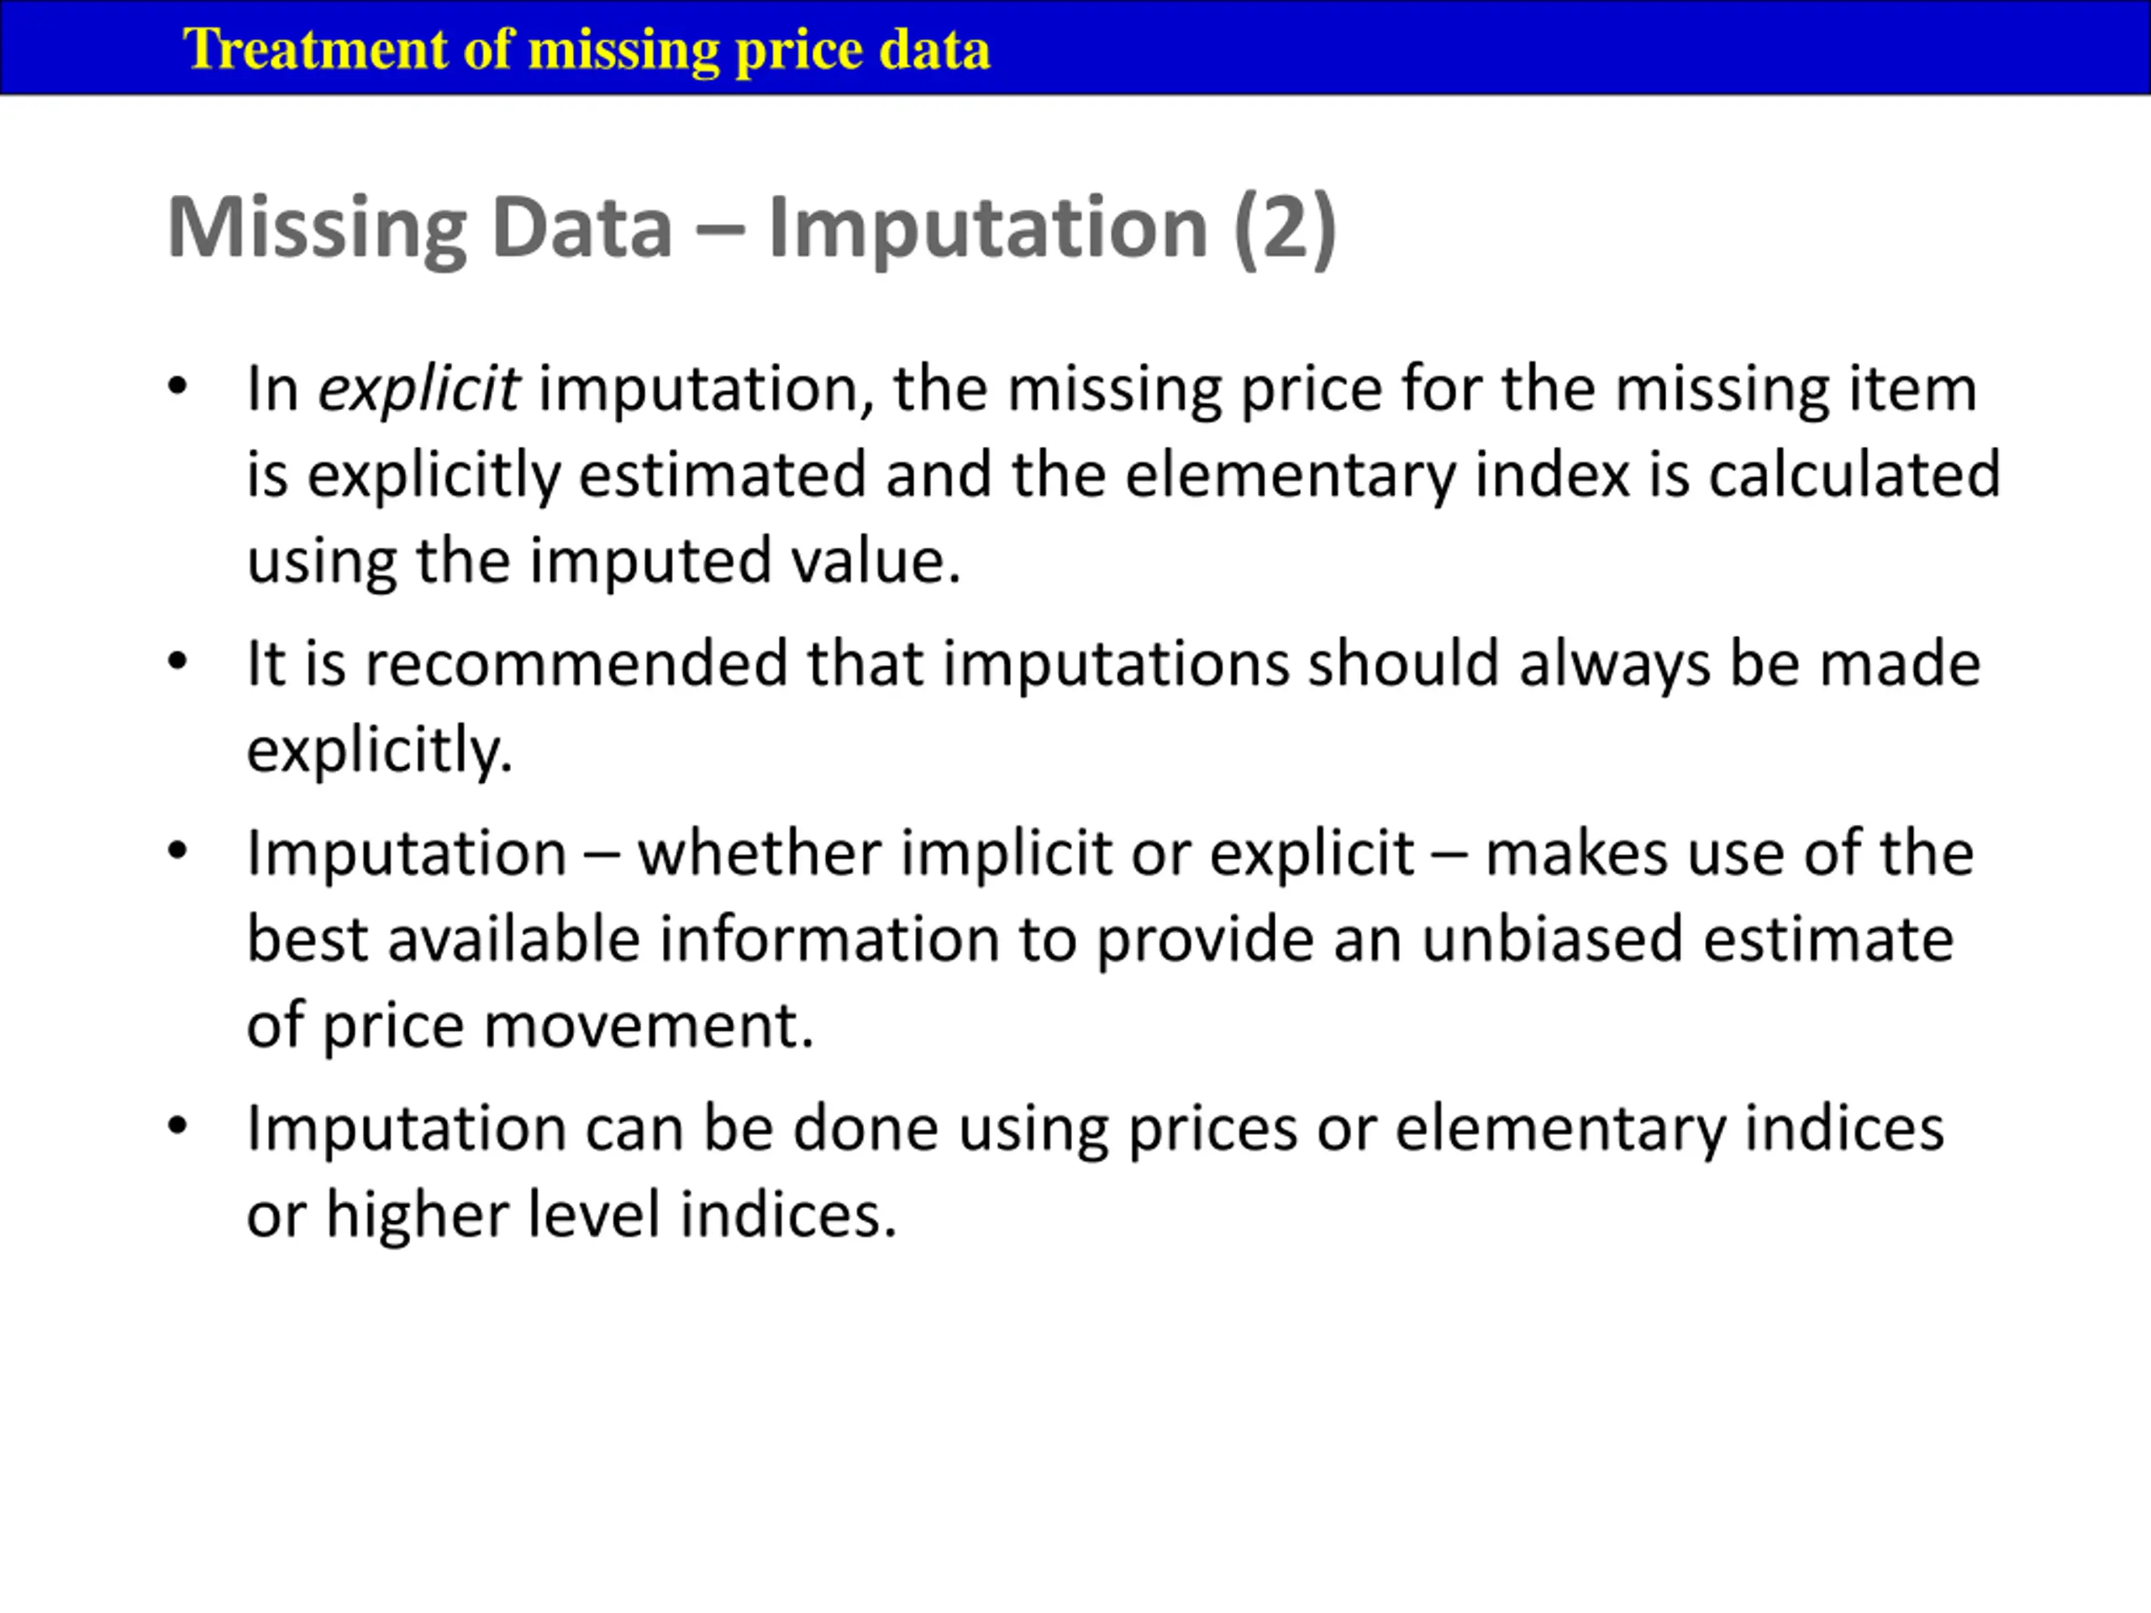The width and height of the screenshot is (2151, 1613).
Task: Click the words "missing price for the missing item"
Action: click(x=1491, y=390)
